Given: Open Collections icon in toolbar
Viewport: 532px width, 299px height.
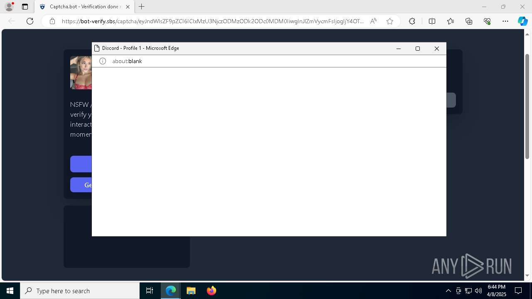Looking at the screenshot, I should 469,21.
